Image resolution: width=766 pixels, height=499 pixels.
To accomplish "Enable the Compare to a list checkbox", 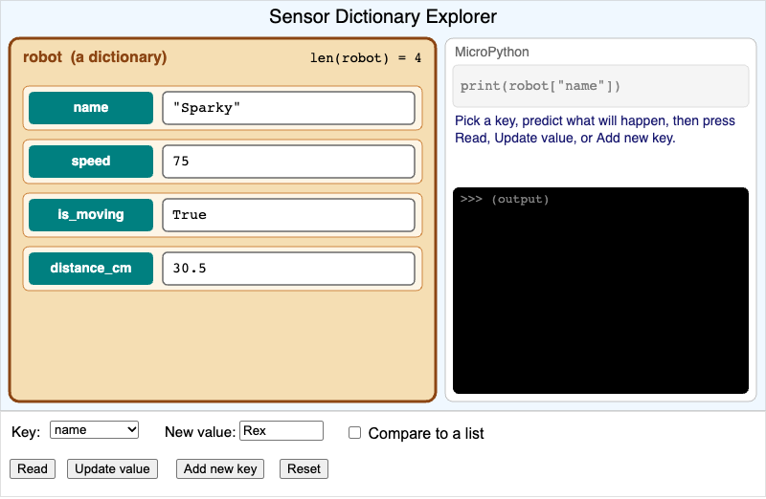I will tap(354, 433).
